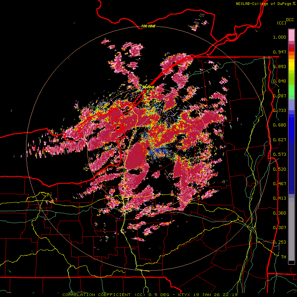Select the 0.413 scale value
Viewport: 297px width, 297px height.
(x=280, y=198)
